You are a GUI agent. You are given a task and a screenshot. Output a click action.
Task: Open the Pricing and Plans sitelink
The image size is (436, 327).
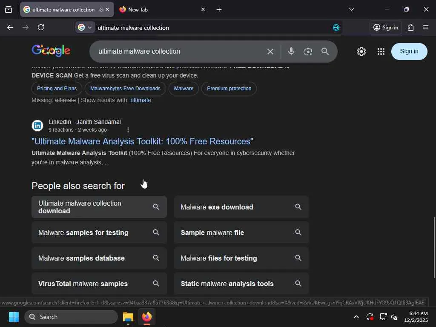pyautogui.click(x=57, y=89)
